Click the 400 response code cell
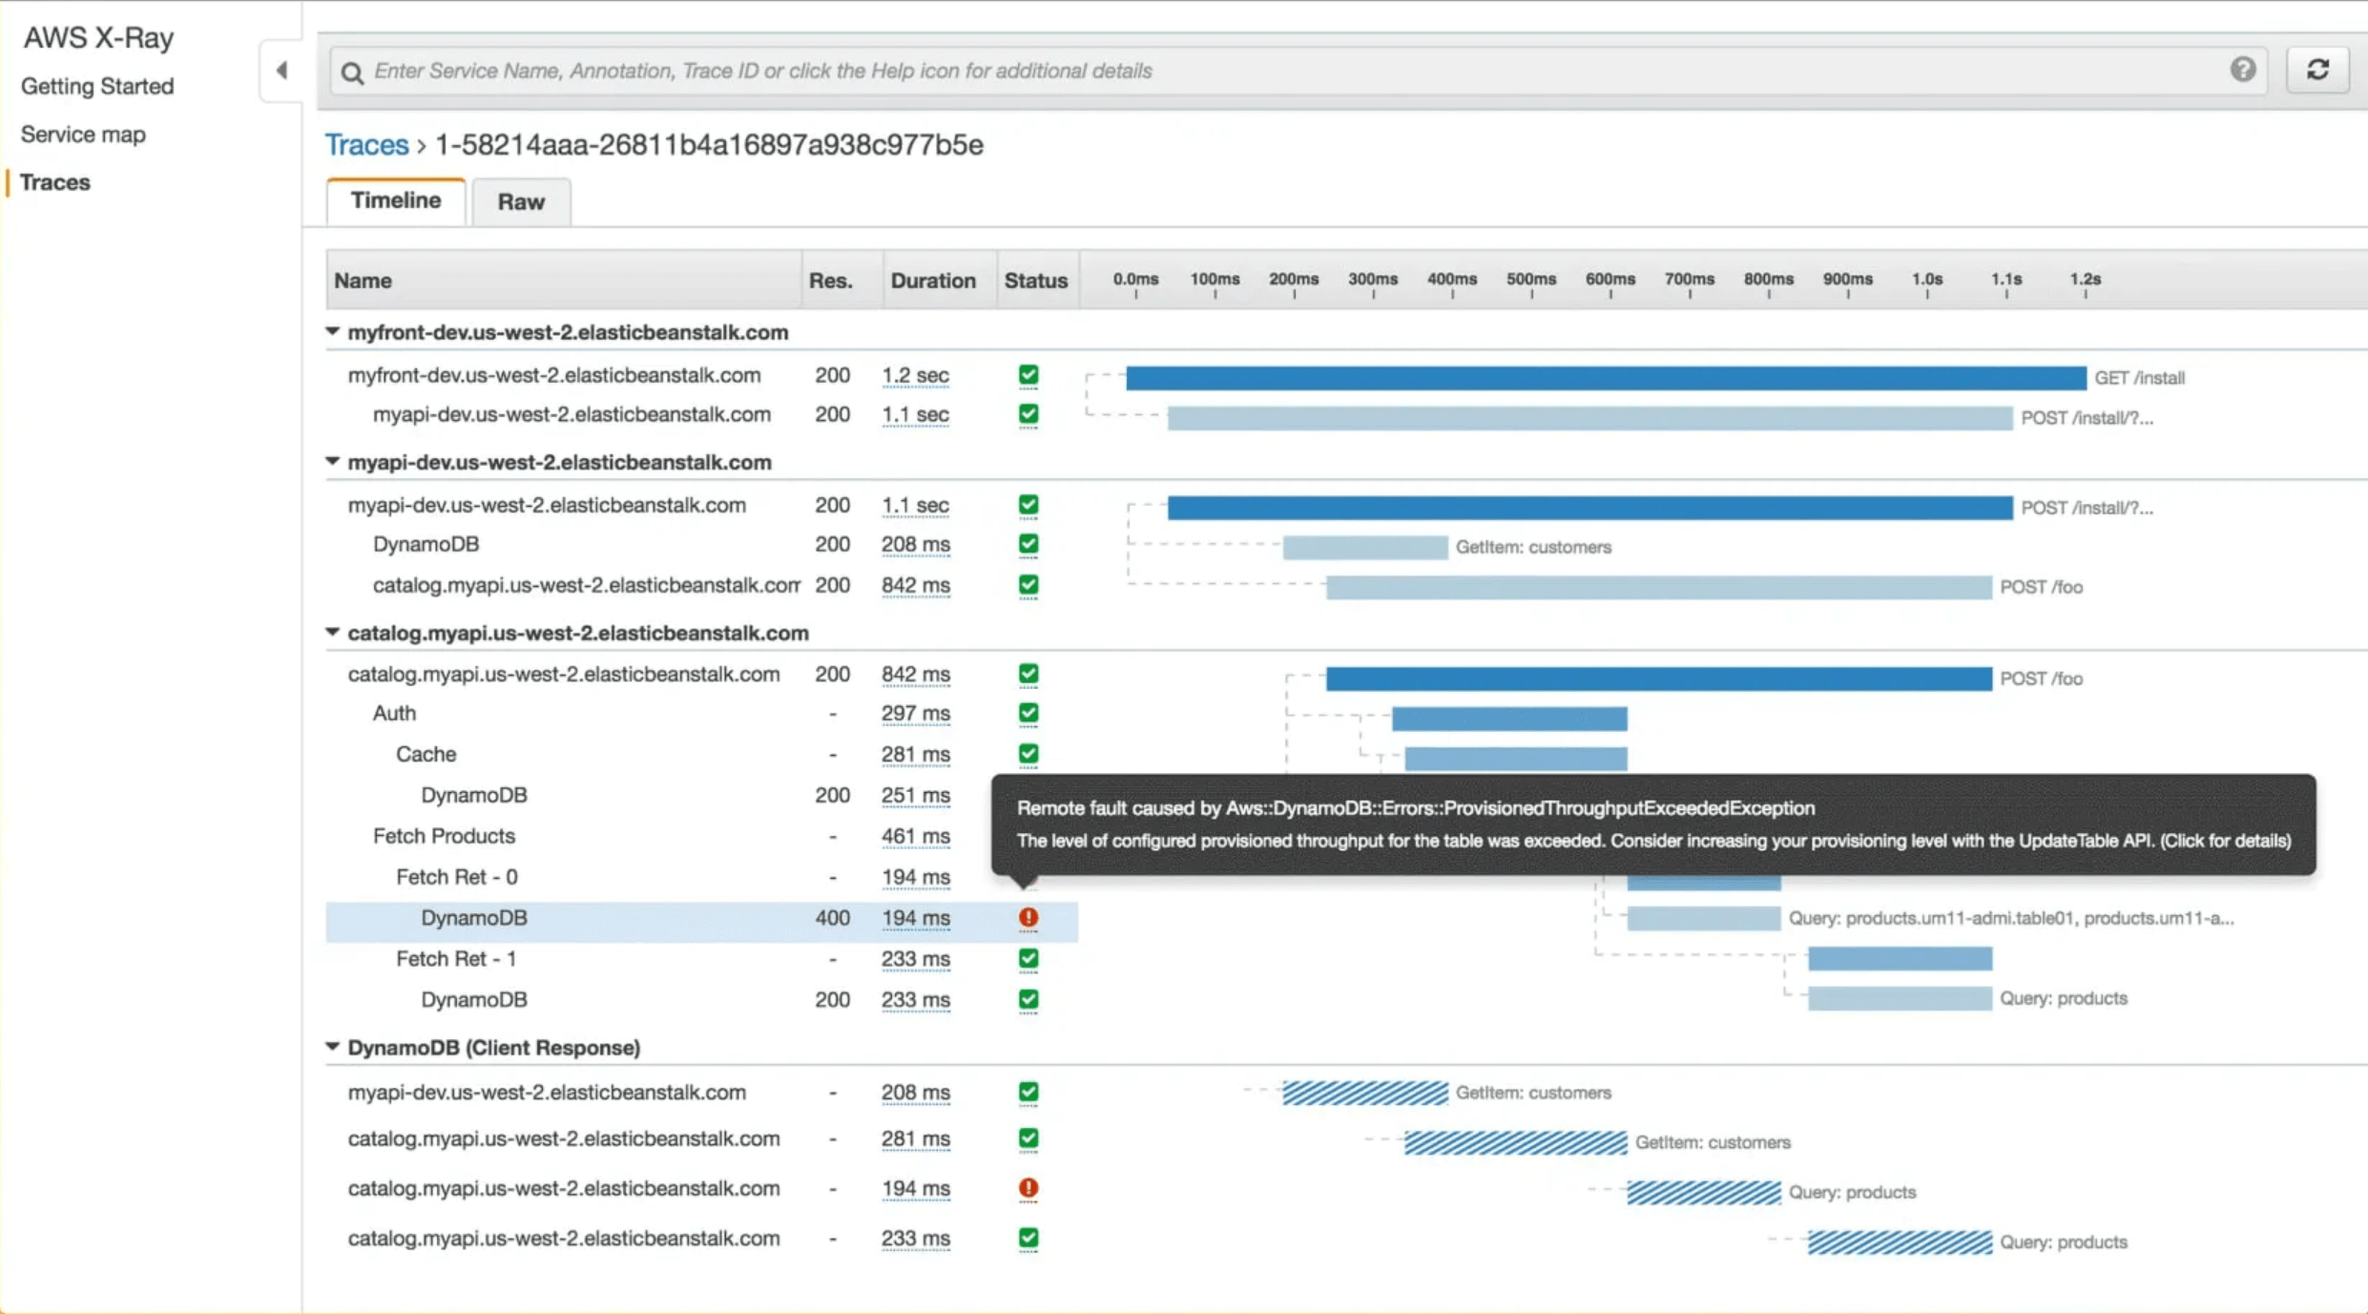2368x1314 pixels. click(832, 917)
